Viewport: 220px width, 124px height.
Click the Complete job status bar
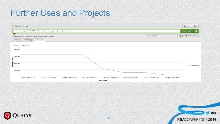tap(163, 36)
